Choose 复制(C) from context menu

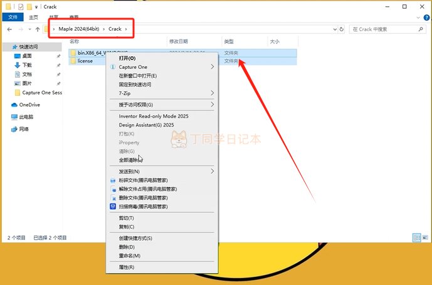click(162, 227)
